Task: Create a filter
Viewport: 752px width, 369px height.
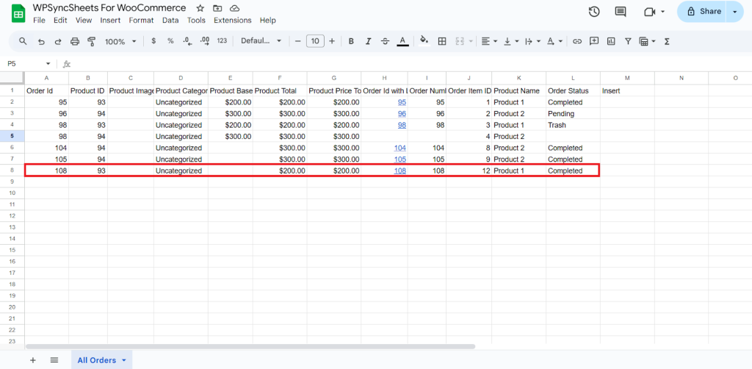Action: 628,41
